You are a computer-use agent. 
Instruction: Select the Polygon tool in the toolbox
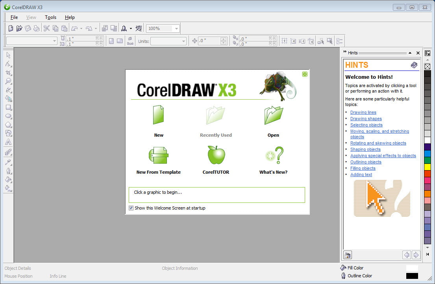pos(8,124)
